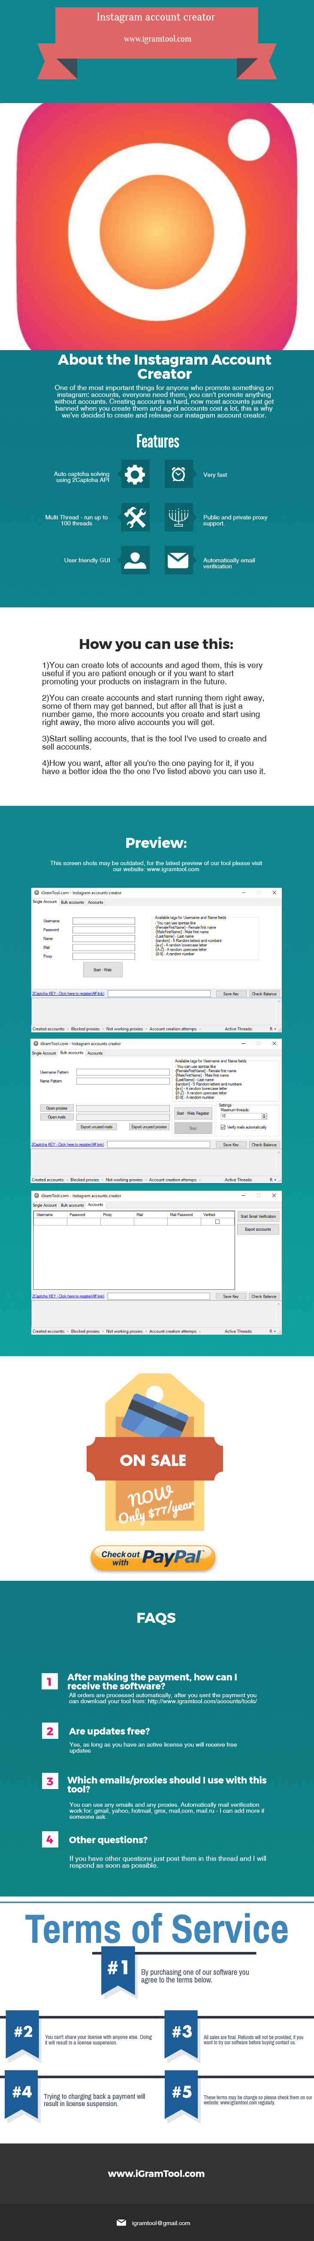Viewport: 314px width, 2241px height.
Task: Click the wrench and screwdriver Multi Thread icon
Action: [135, 517]
